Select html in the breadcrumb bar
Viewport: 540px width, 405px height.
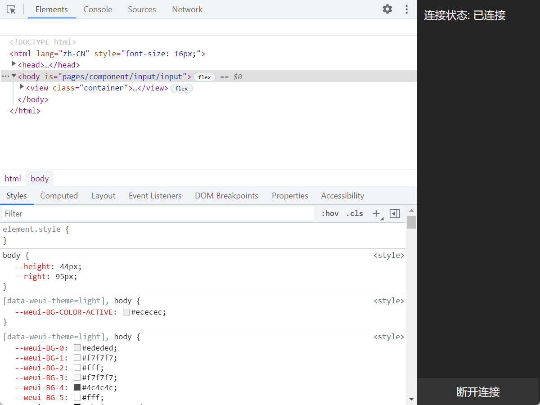(13, 179)
